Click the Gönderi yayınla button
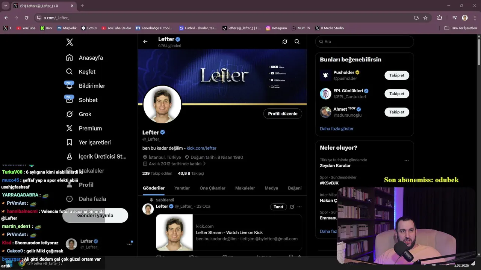This screenshot has height=270, width=481. point(95,216)
